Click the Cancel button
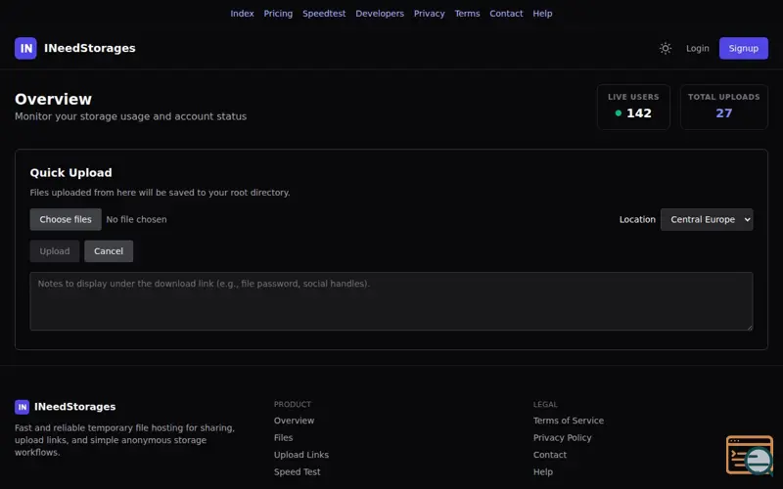This screenshot has height=489, width=783. point(109,251)
